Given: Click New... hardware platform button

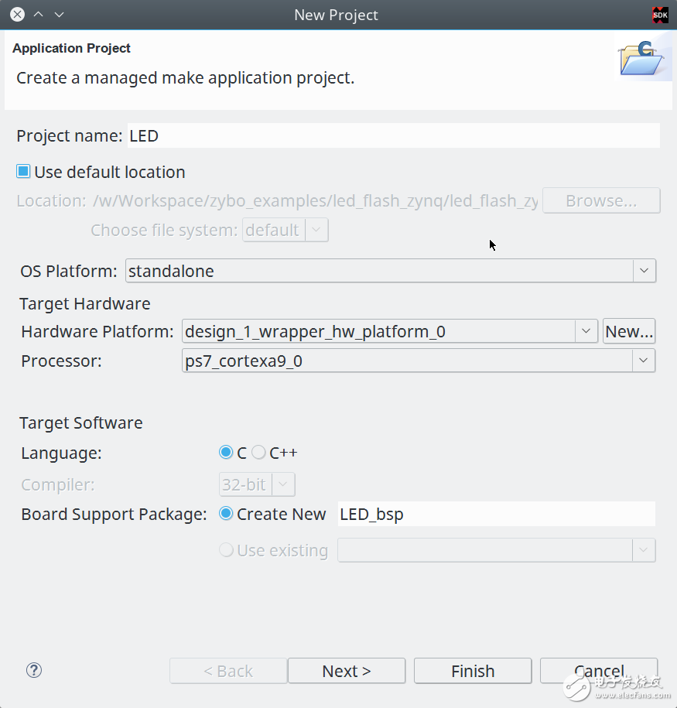Looking at the screenshot, I should point(629,331).
